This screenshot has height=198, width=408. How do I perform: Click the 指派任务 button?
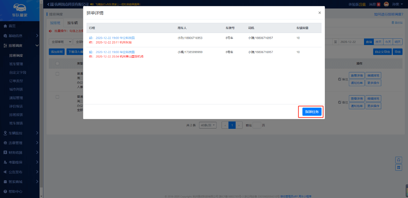click(311, 112)
